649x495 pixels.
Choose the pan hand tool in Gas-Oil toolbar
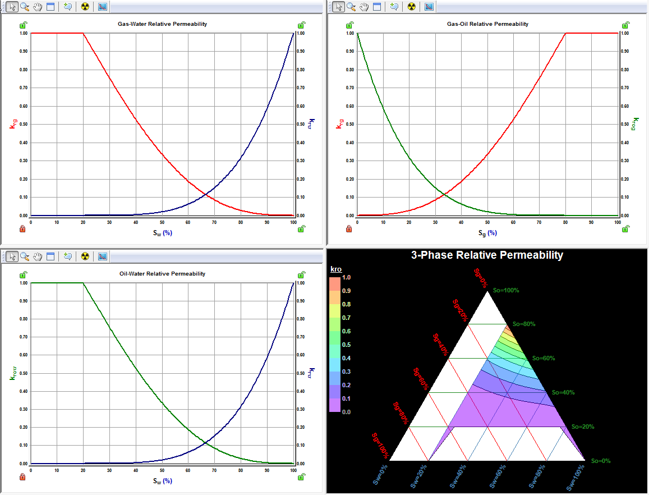click(365, 7)
